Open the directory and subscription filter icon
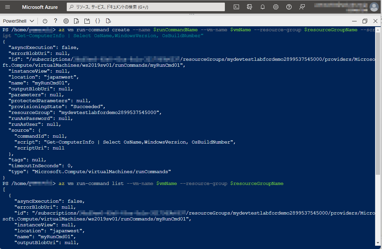The width and height of the screenshot is (382, 249). tap(249, 7)
